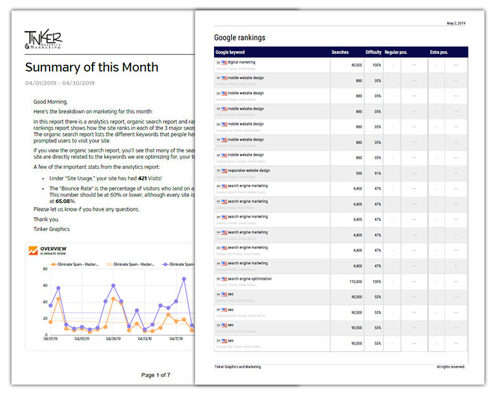Click flag icon of seo DeBary row
Image resolution: width=494 pixels, height=393 pixels.
(x=224, y=294)
